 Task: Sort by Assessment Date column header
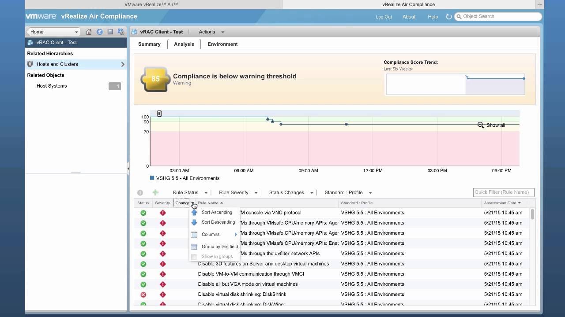[x=502, y=203]
